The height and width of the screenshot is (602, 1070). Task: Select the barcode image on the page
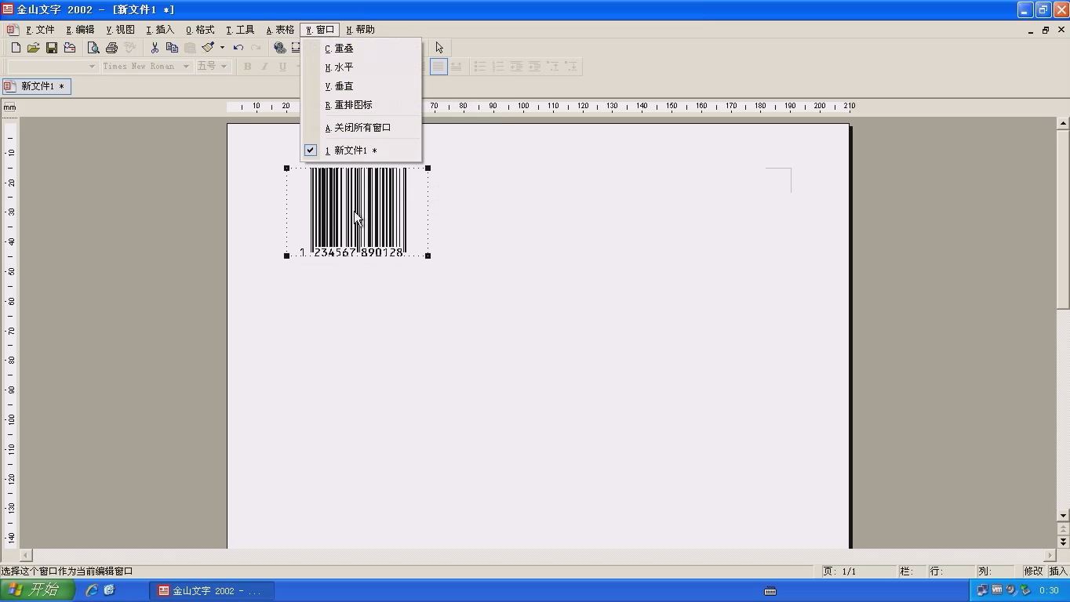[358, 212]
